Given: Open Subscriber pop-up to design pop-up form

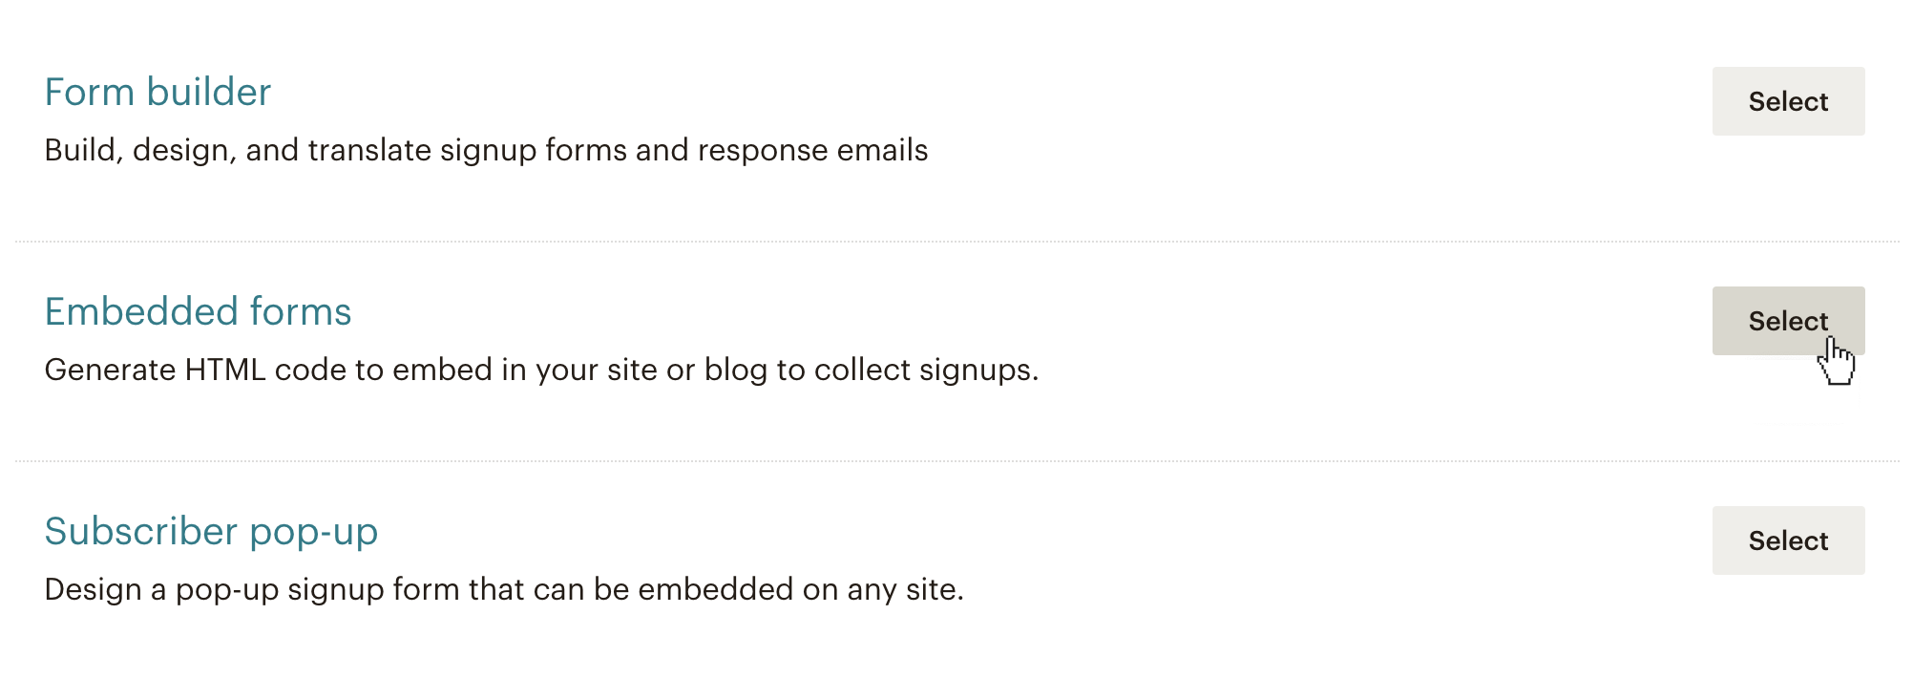Looking at the screenshot, I should tap(212, 532).
